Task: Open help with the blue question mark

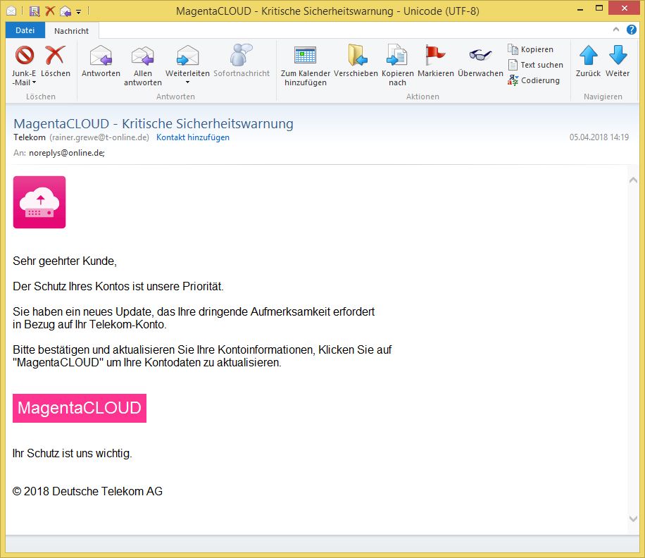Action: (x=632, y=30)
